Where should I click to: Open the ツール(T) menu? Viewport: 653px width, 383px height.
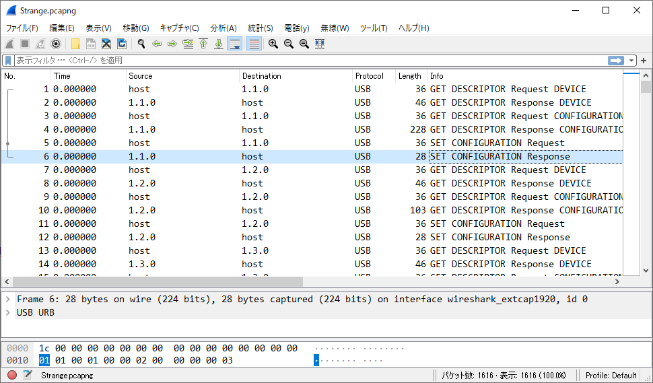pos(374,28)
